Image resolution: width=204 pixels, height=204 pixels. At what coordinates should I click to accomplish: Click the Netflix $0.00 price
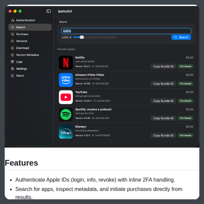189,57
